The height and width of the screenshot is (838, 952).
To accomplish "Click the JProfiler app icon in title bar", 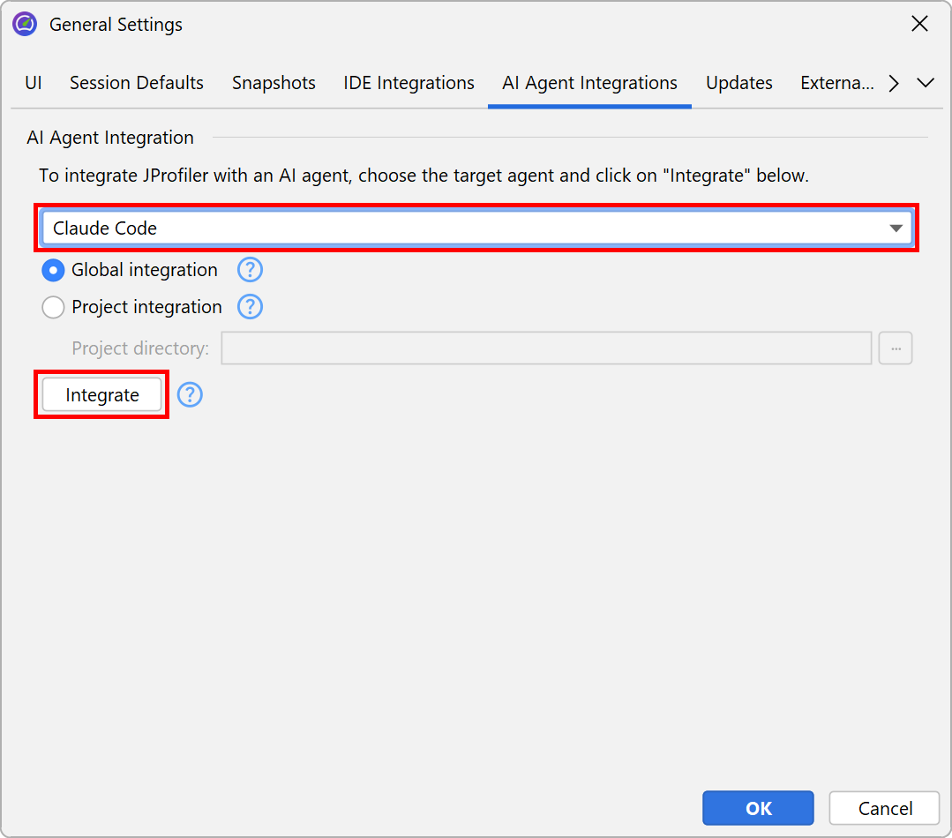I will pyautogui.click(x=24, y=24).
